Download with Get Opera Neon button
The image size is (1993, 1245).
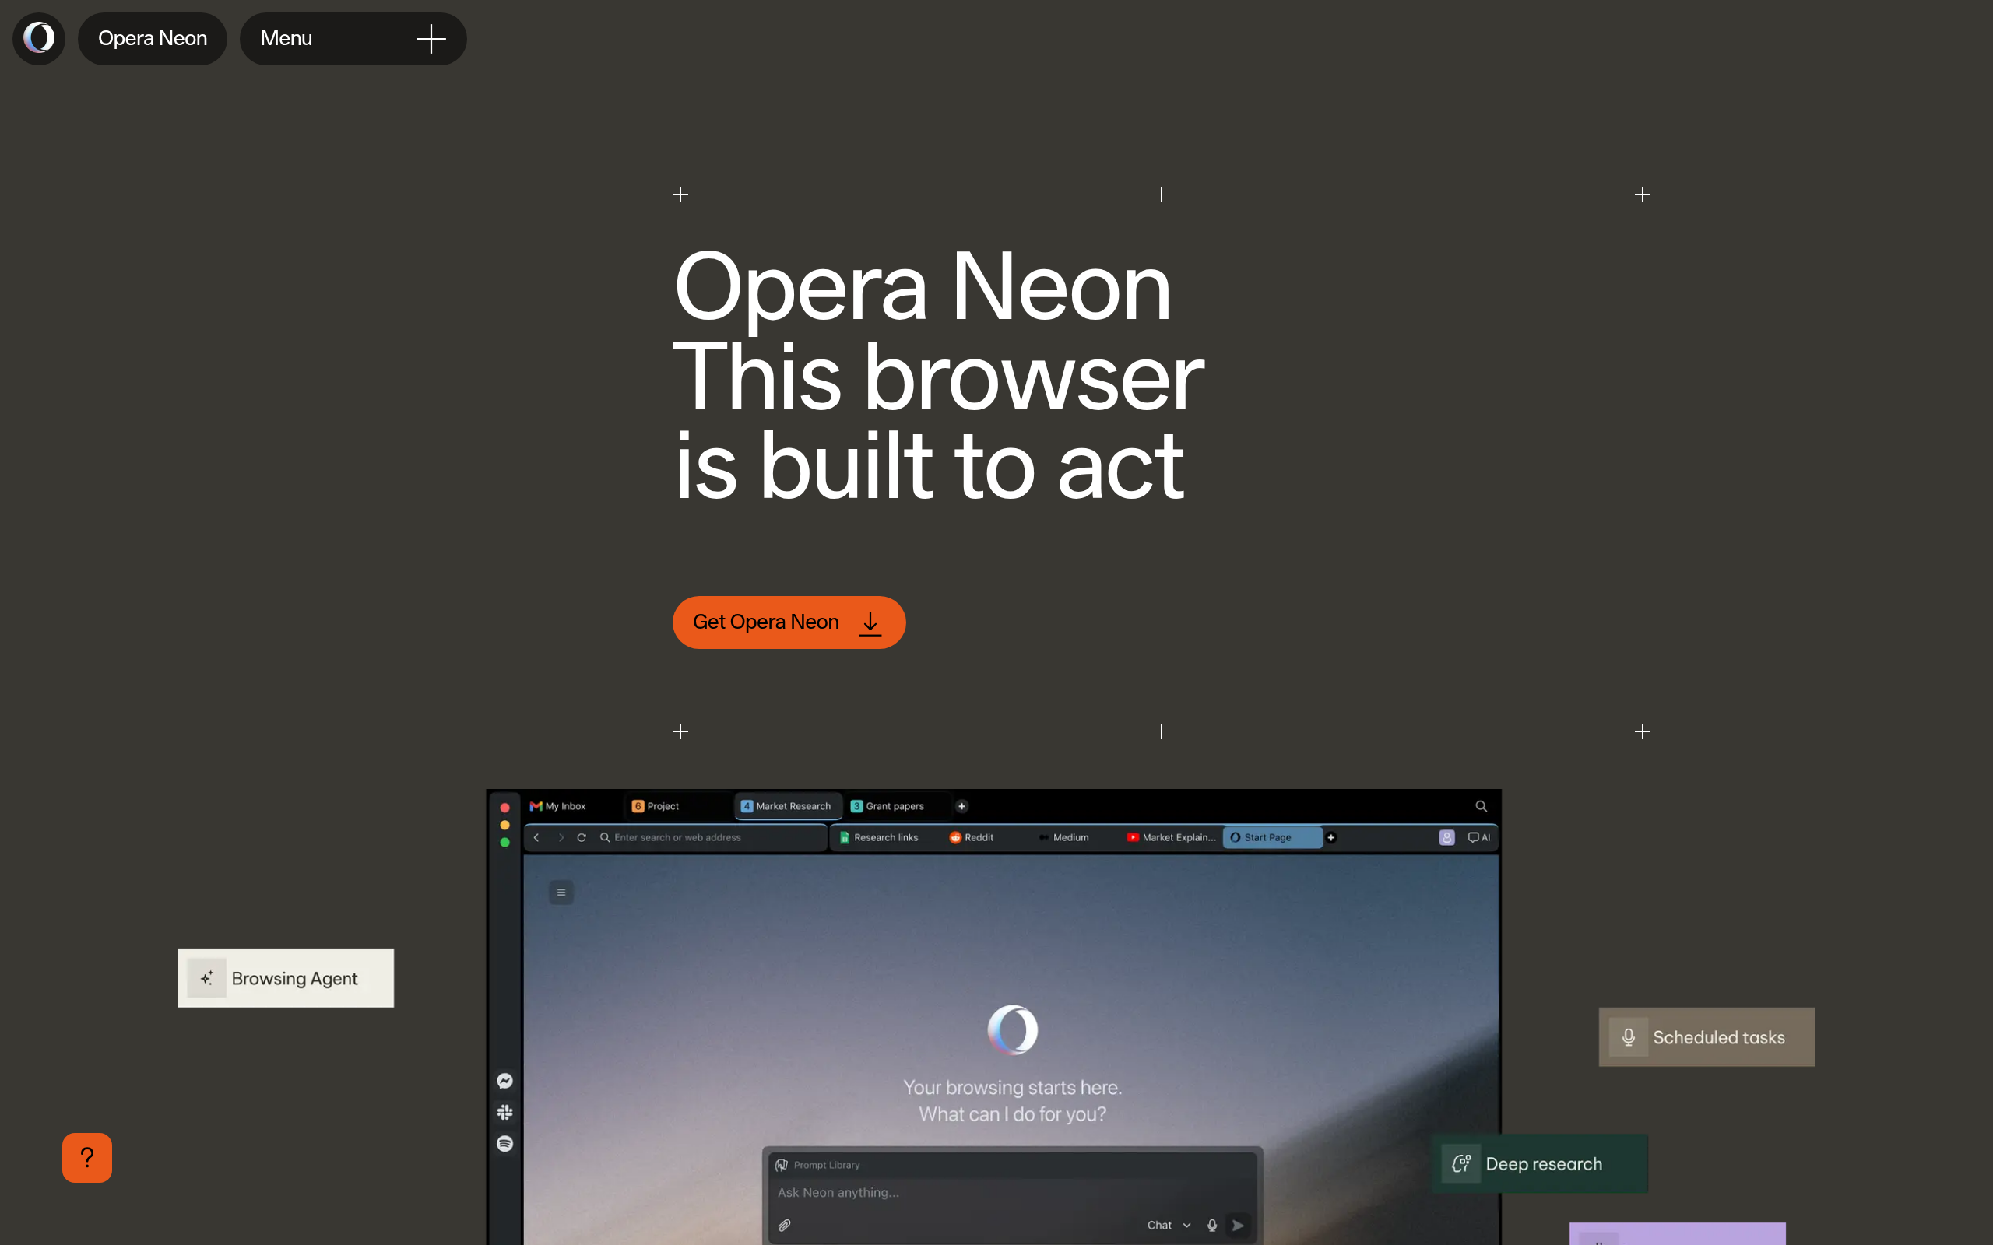(788, 622)
